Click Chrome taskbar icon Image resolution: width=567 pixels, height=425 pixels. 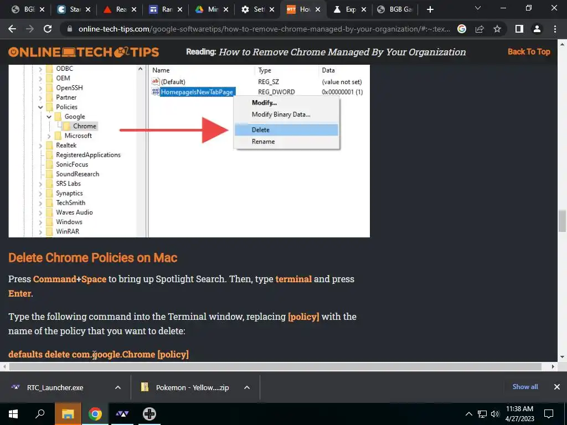[95, 414]
